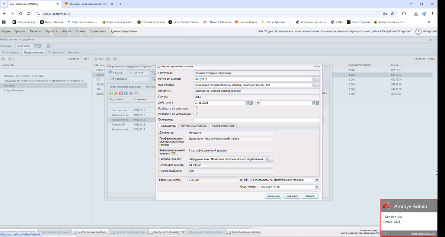The height and width of the screenshot is (237, 445).
Task: Open purple dropdown next to БНЕВ
Action: click(x=109, y=59)
